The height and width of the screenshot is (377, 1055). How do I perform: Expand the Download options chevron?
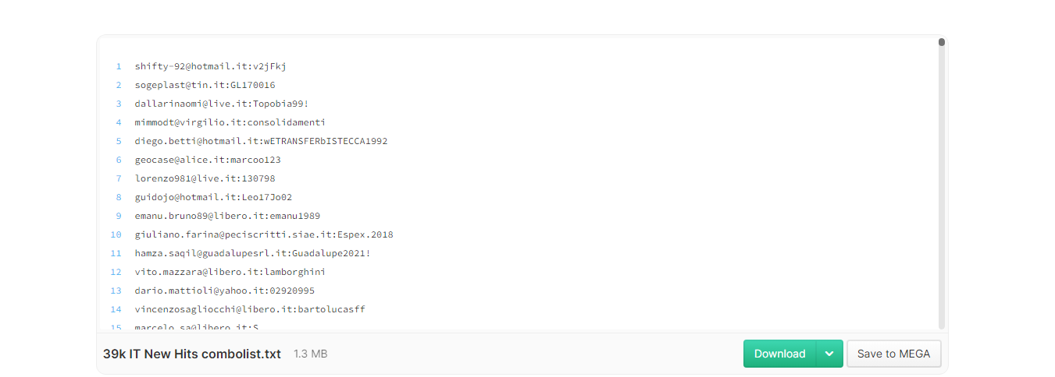[x=829, y=354]
